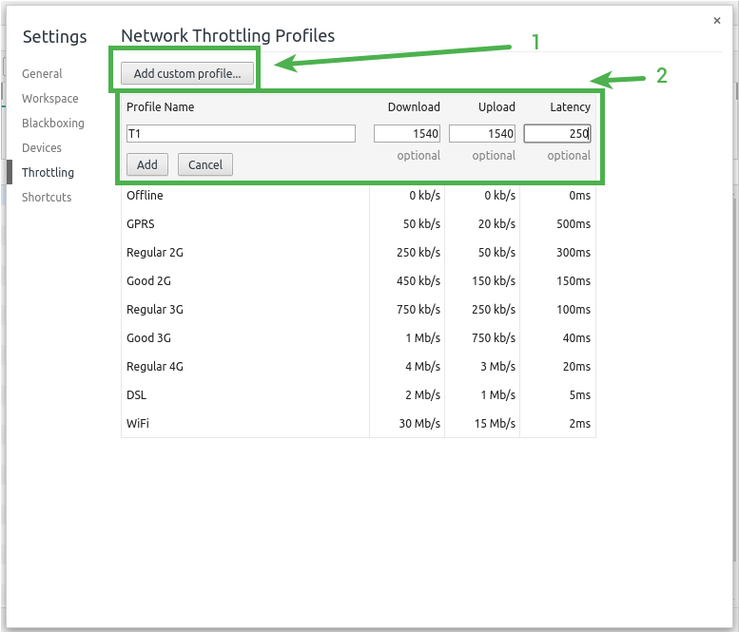
Task: Click the Add custom profile button
Action: tap(187, 74)
